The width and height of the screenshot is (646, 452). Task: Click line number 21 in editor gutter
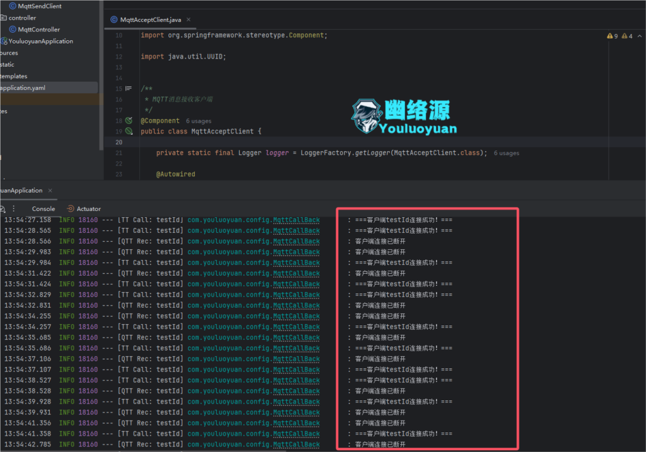click(119, 153)
